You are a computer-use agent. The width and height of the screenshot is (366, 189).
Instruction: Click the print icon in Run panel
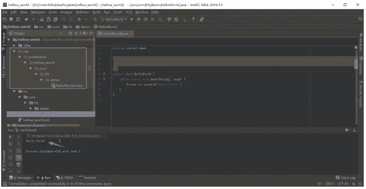(x=18, y=164)
